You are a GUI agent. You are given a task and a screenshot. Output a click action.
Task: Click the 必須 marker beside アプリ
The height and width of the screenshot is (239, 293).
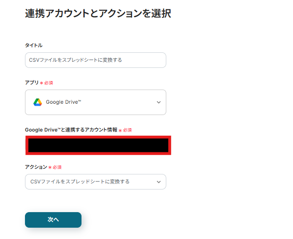49,83
